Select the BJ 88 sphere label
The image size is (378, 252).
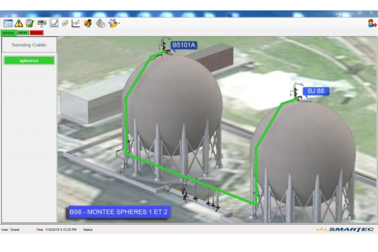pyautogui.click(x=316, y=91)
